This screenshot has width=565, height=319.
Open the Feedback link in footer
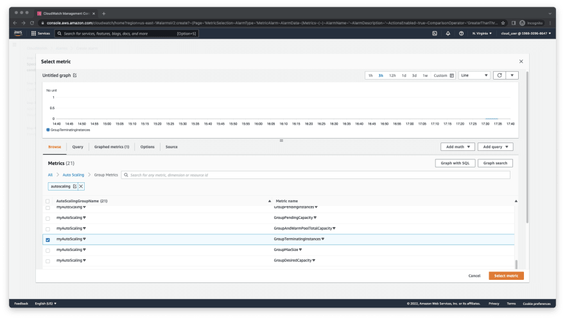(21, 304)
